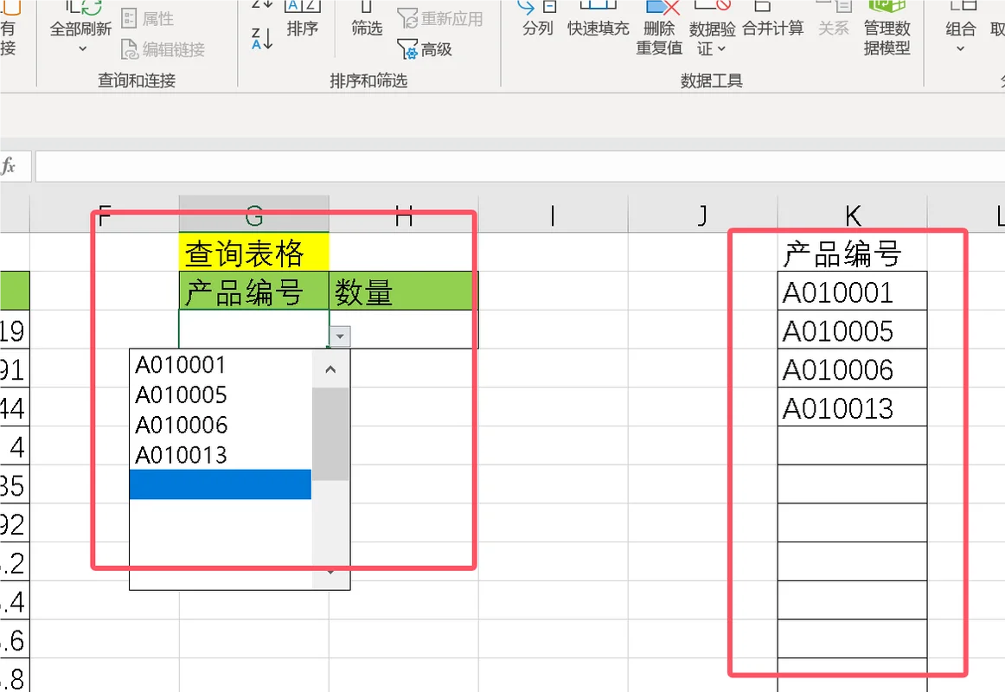Click the Group (组合) button
Image resolution: width=1005 pixels, height=692 pixels.
[960, 19]
